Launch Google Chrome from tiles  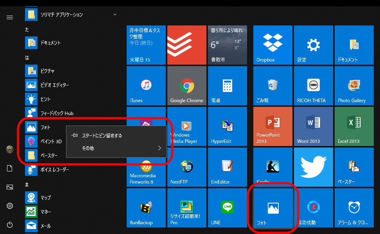pos(186,86)
